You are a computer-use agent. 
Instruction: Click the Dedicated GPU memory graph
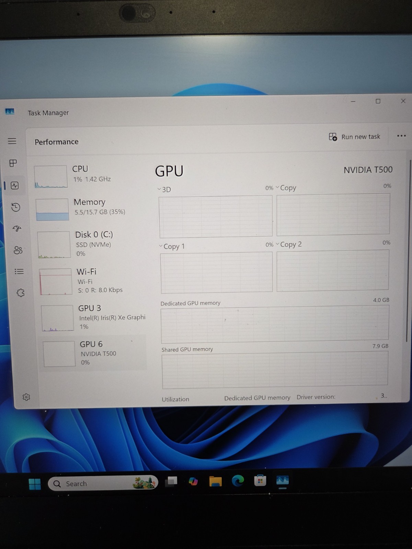[x=275, y=324]
